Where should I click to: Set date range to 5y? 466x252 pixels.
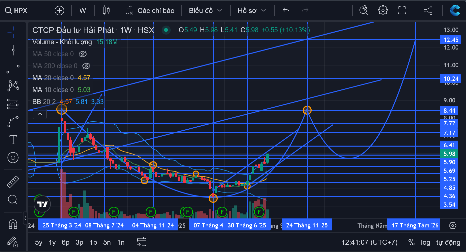(x=39, y=242)
